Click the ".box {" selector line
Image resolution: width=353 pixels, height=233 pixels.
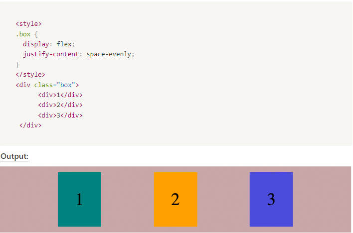(x=26, y=34)
